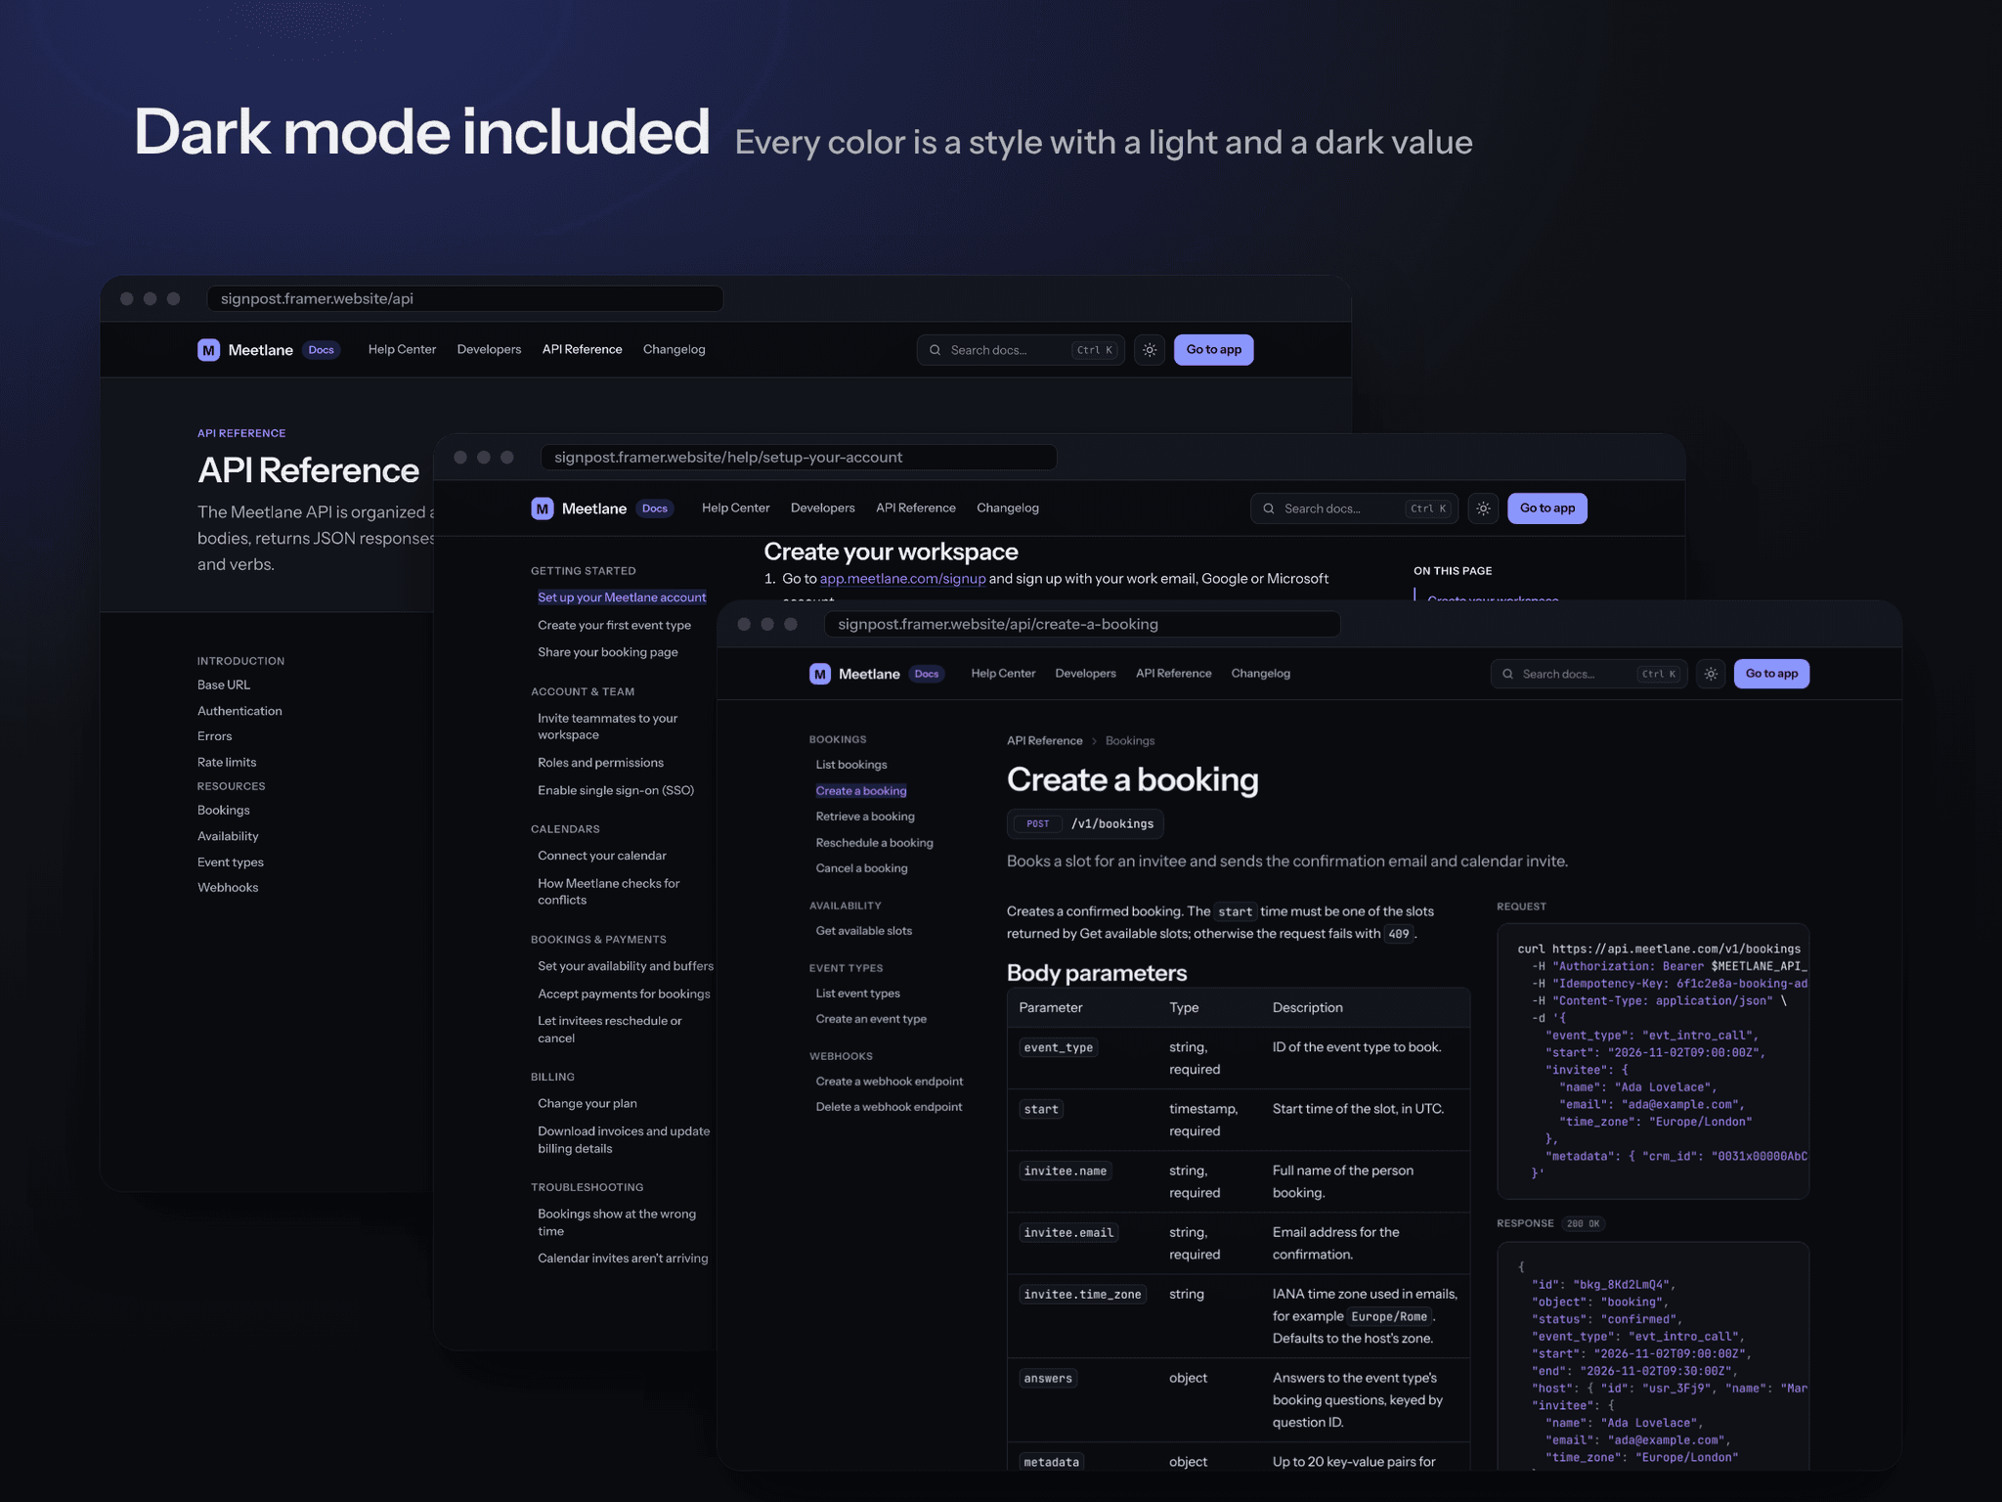Click search magnifier in the front window's search
This screenshot has height=1502, width=2002.
pos(1508,674)
